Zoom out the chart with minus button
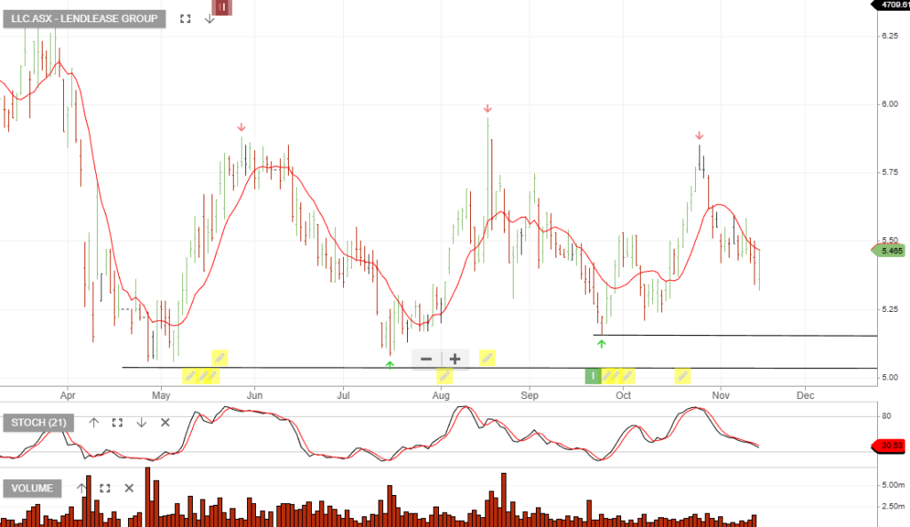 [x=426, y=359]
